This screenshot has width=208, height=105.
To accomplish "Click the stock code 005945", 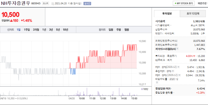I will point(36,4).
